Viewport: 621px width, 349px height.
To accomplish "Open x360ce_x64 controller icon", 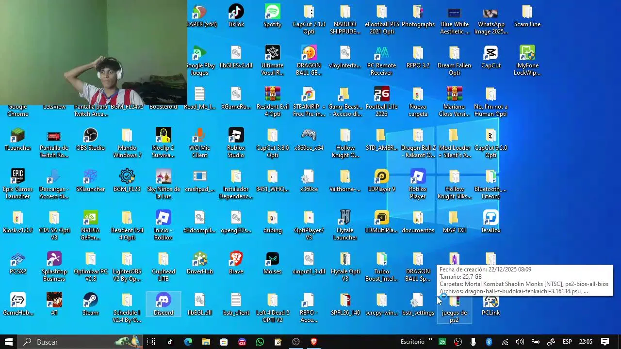I will [309, 139].
